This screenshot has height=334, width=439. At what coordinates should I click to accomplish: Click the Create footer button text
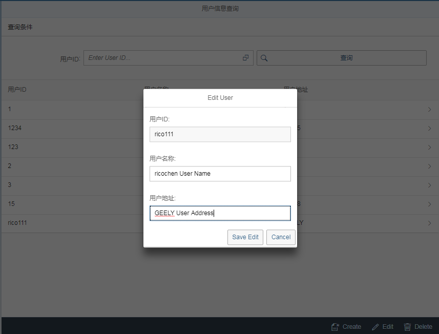pos(351,327)
